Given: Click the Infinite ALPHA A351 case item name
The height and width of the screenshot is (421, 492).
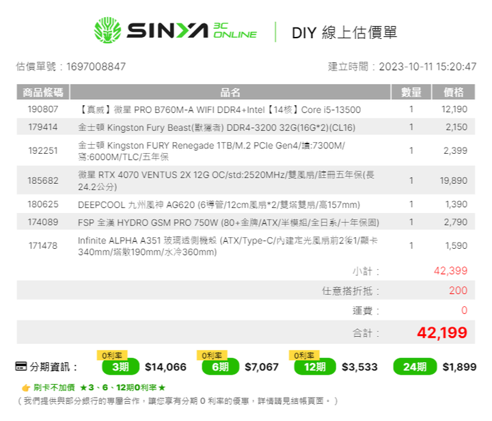Looking at the screenshot, I should tap(228, 246).
